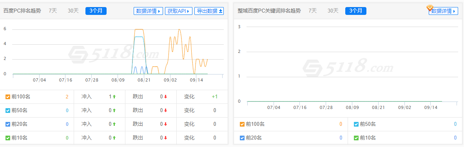The image size is (464, 147).
Task: Click the red down arrow in 前100名 row
Action: pos(165,97)
